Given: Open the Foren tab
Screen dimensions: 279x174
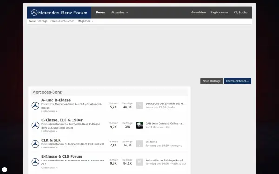Looking at the screenshot, I should tap(100, 13).
